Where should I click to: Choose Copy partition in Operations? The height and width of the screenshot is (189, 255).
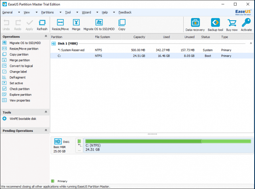point(19,54)
